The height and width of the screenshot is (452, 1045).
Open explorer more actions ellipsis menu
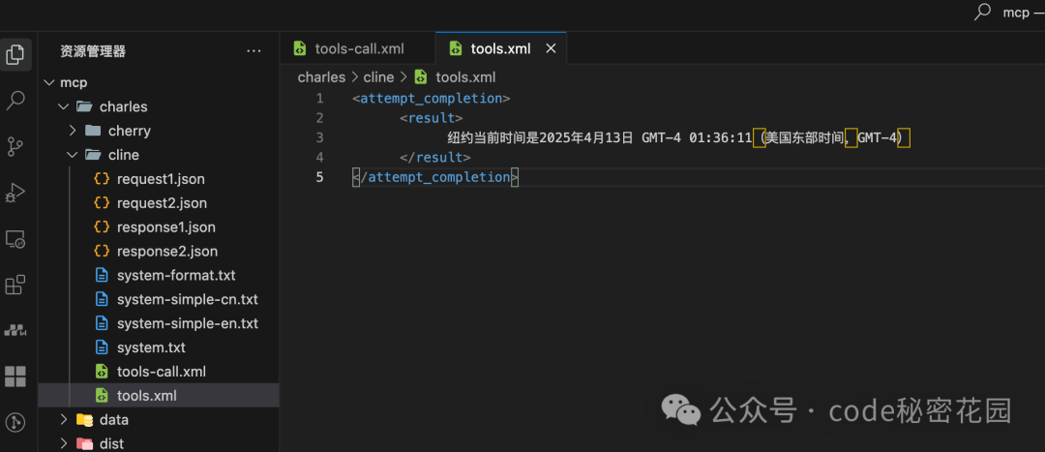[254, 50]
